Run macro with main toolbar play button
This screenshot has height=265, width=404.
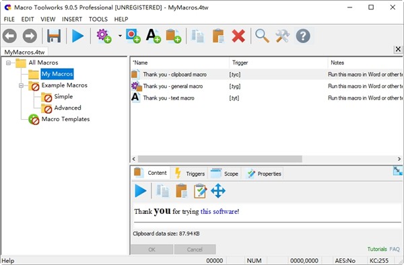click(x=78, y=36)
